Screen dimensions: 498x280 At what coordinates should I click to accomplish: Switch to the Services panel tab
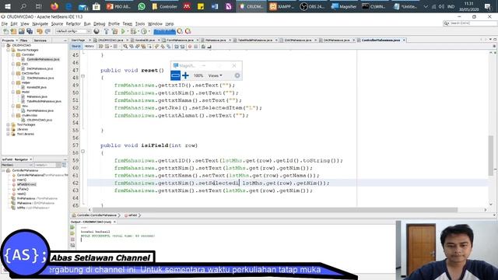tap(40, 40)
